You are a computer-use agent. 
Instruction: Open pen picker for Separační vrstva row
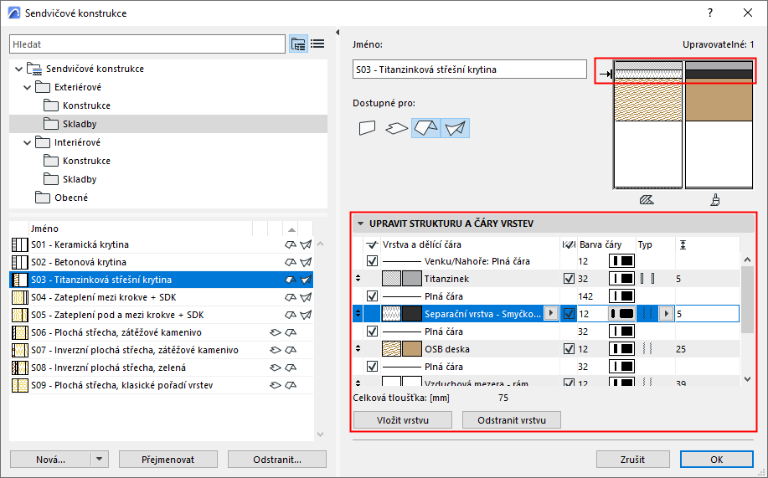pyautogui.click(x=621, y=314)
